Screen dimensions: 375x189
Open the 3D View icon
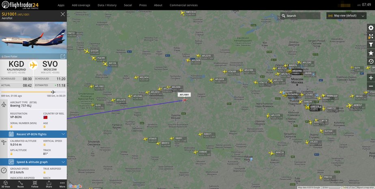point(6,184)
